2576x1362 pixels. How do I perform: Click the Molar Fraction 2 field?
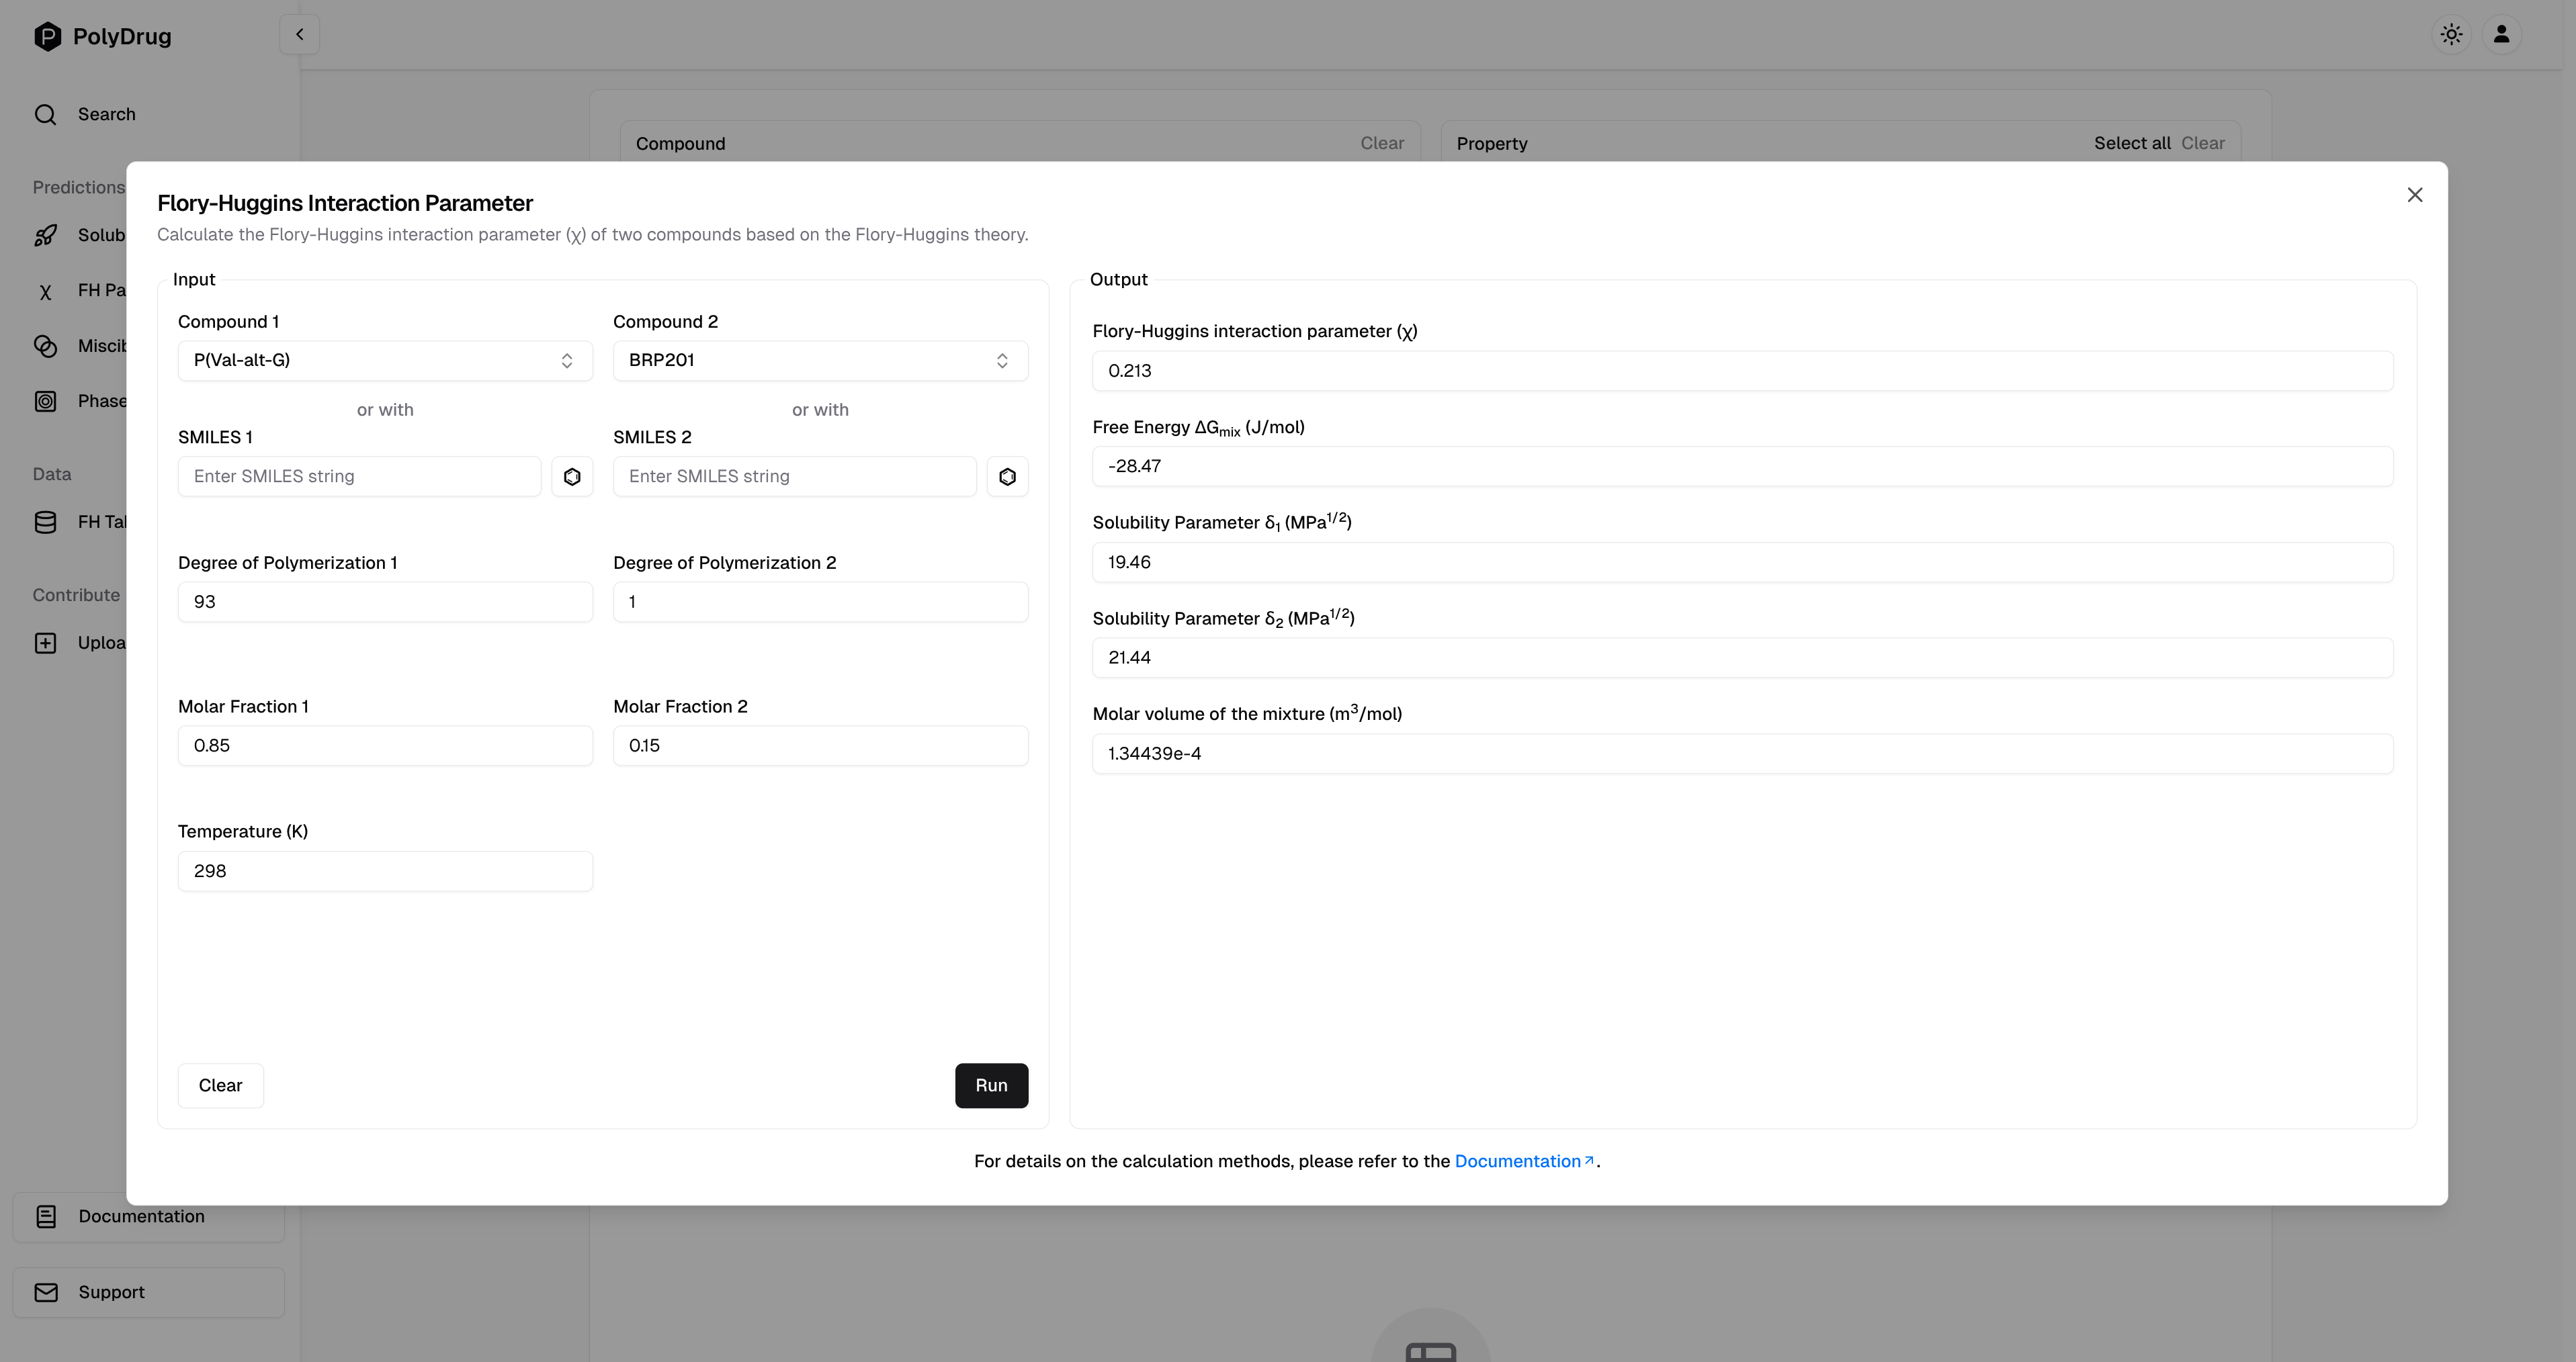(820, 745)
